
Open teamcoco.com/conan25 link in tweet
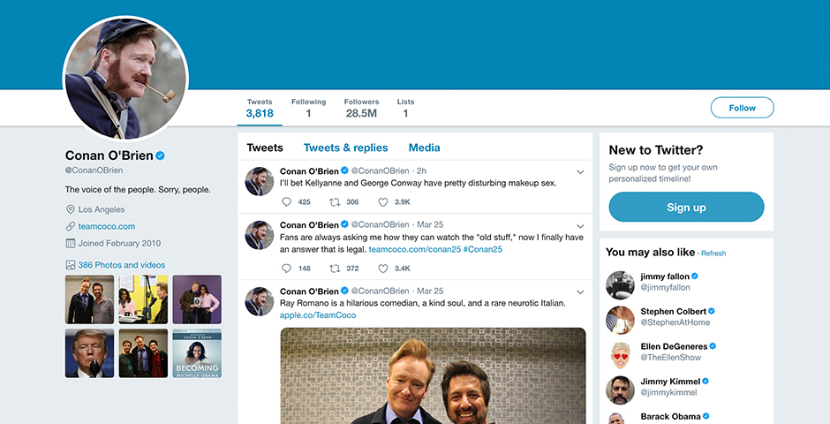click(415, 249)
